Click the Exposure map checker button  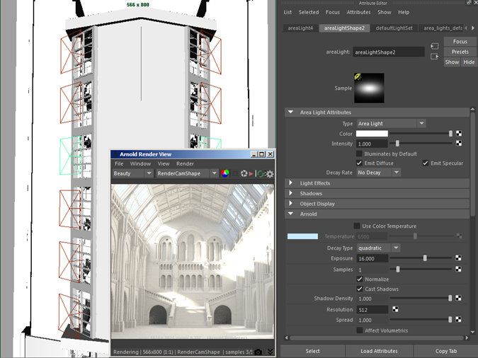(x=458, y=258)
